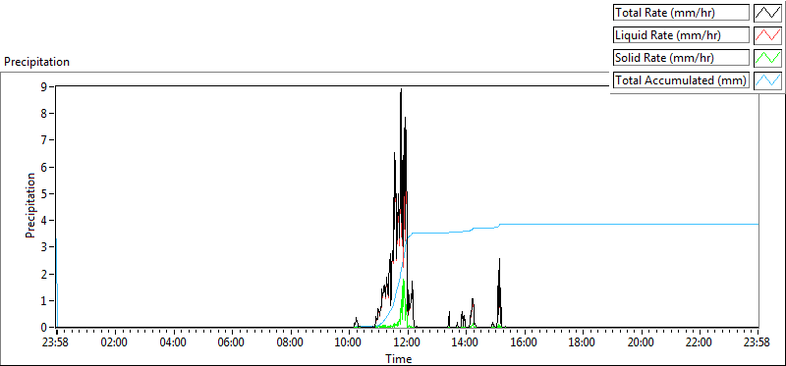Click the Total Accumulated (mm) legend label
This screenshot has height=366, width=786.
coord(681,79)
